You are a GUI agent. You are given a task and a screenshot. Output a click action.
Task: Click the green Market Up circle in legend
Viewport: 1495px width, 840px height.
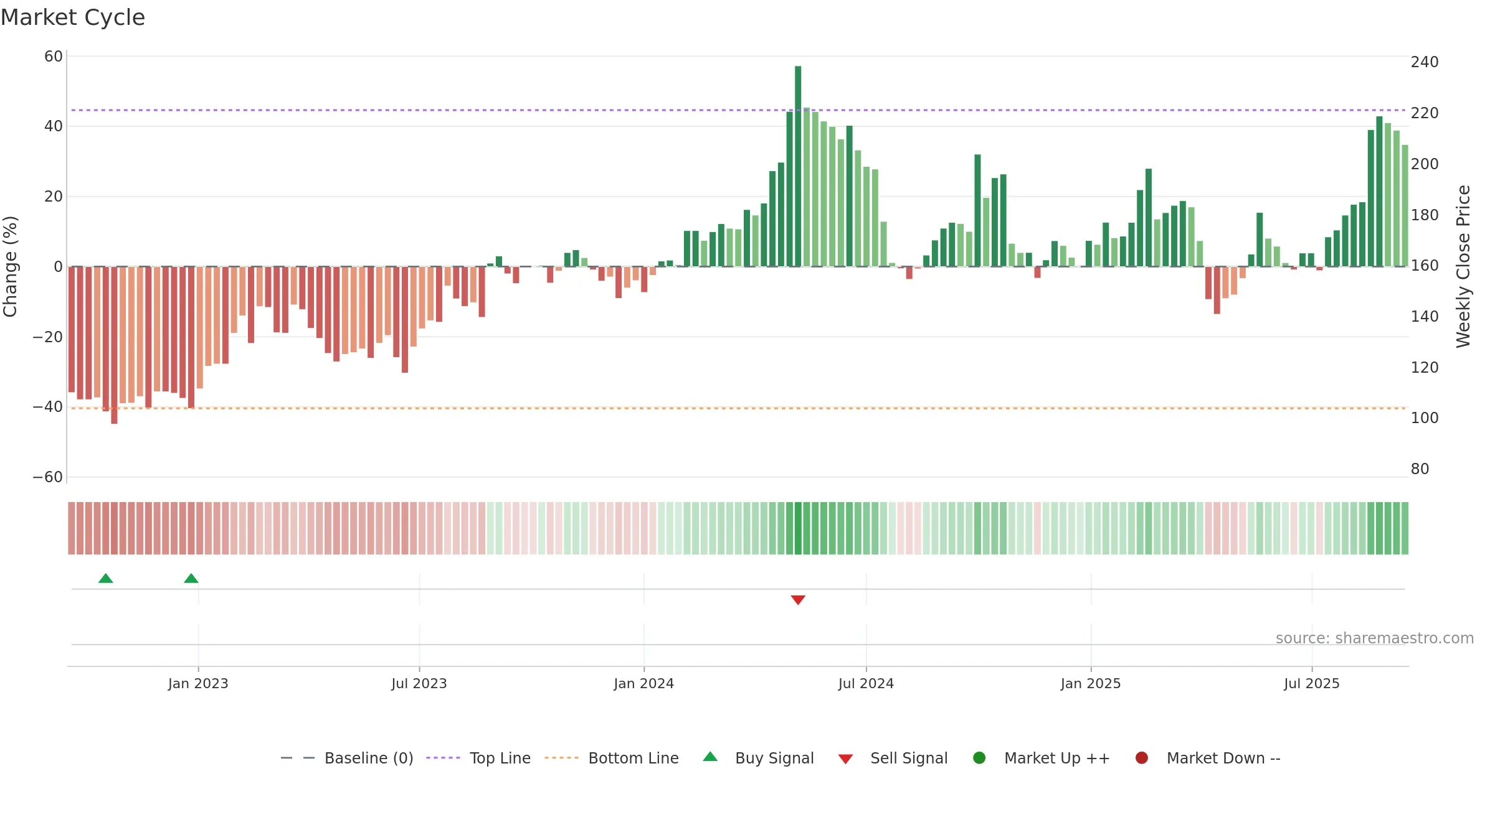[x=979, y=758]
